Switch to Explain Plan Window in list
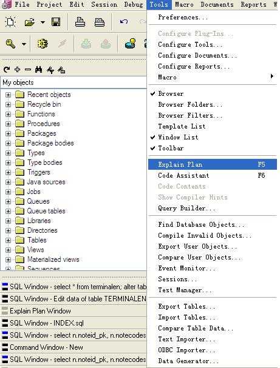This screenshot has width=280, height=368. pos(73,311)
